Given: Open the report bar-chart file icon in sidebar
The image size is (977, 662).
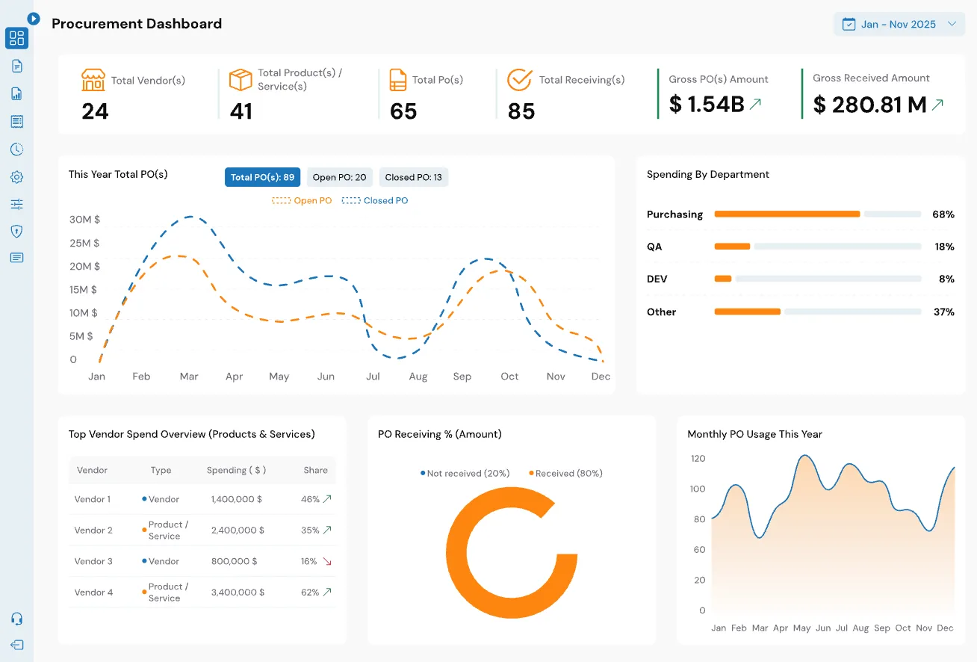Looking at the screenshot, I should [x=16, y=93].
